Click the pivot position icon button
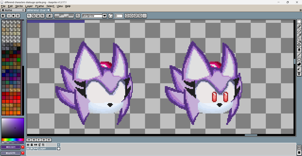Viewport: 302px width, 156px height. (78, 16)
